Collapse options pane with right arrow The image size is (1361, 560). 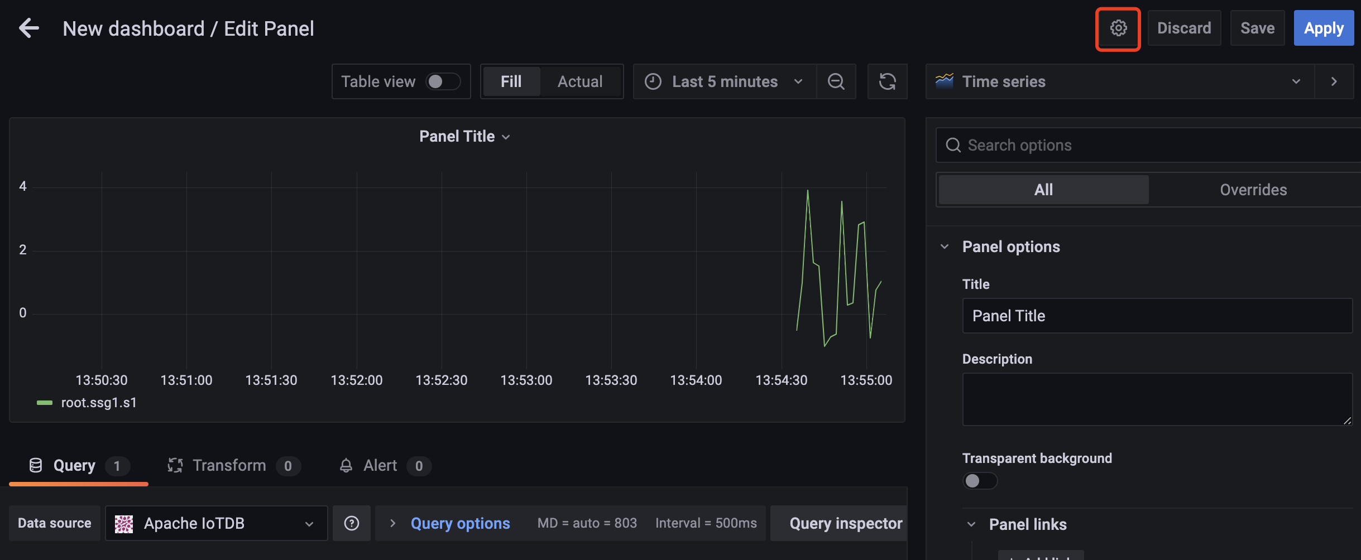[1334, 81]
